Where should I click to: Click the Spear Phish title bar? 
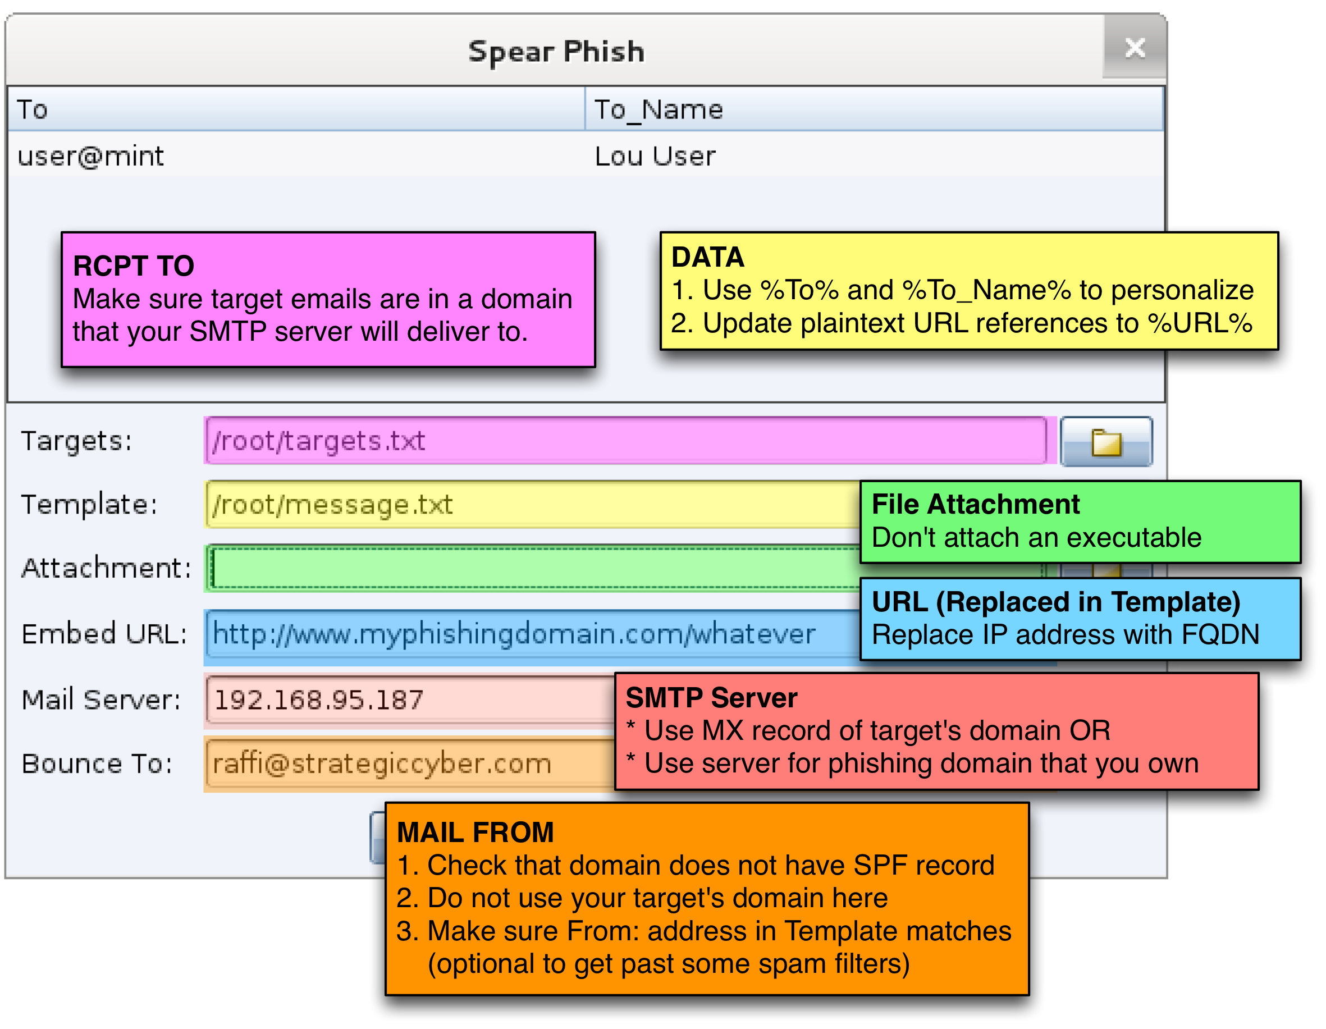point(555,51)
